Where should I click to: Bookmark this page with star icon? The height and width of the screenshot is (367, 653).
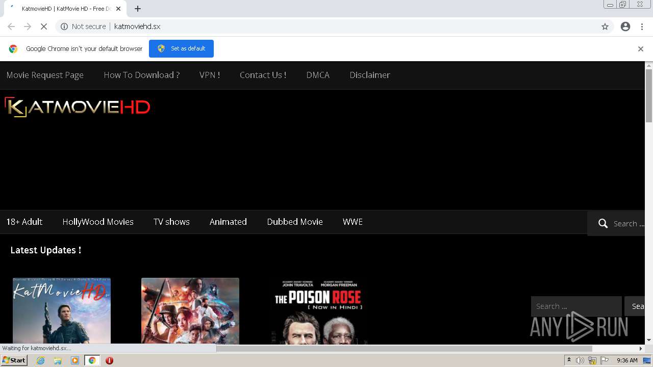pyautogui.click(x=605, y=27)
